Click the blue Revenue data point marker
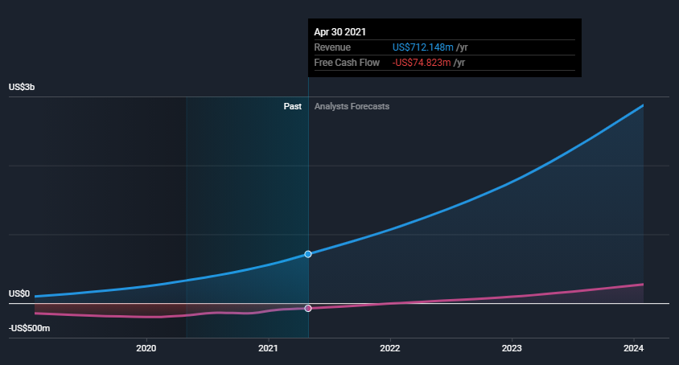679x365 pixels. 308,254
